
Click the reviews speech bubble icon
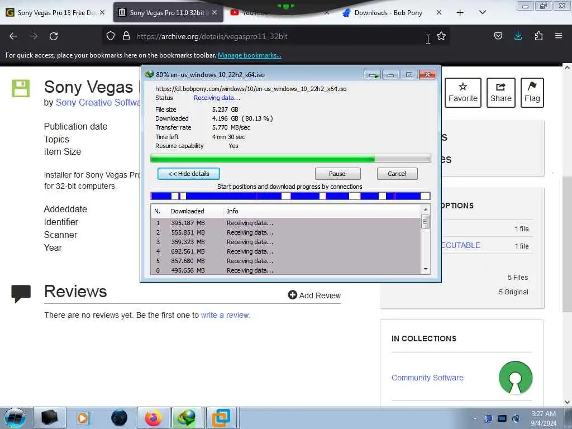coord(21,293)
